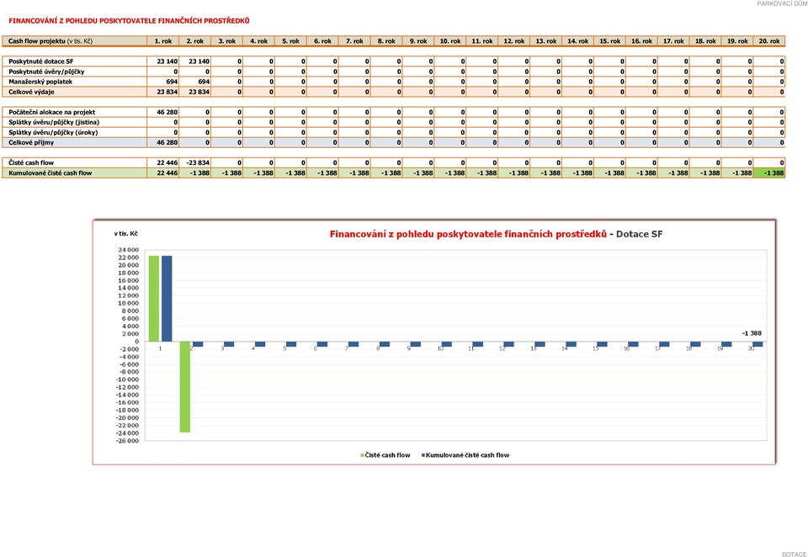
Task: Select the '-10 000' y-axis label
Action: pyautogui.click(x=128, y=379)
